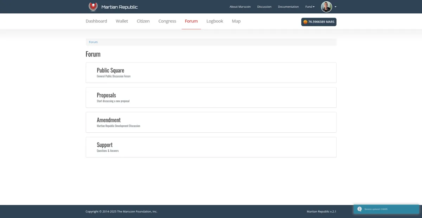Screen dimensions: 422x218
Task: Switch to the Dashboard tab
Action: (96, 21)
